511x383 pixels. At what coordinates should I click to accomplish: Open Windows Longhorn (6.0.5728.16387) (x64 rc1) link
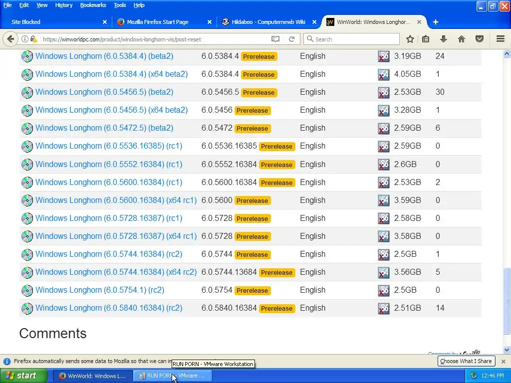116,236
